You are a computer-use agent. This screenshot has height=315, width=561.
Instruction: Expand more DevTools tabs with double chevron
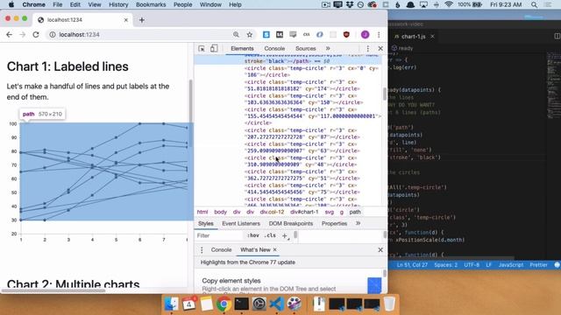pyautogui.click(x=328, y=49)
